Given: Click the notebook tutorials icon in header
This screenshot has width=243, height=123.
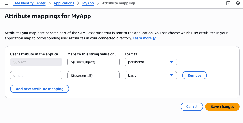Looking at the screenshot, I should pos(228,3).
